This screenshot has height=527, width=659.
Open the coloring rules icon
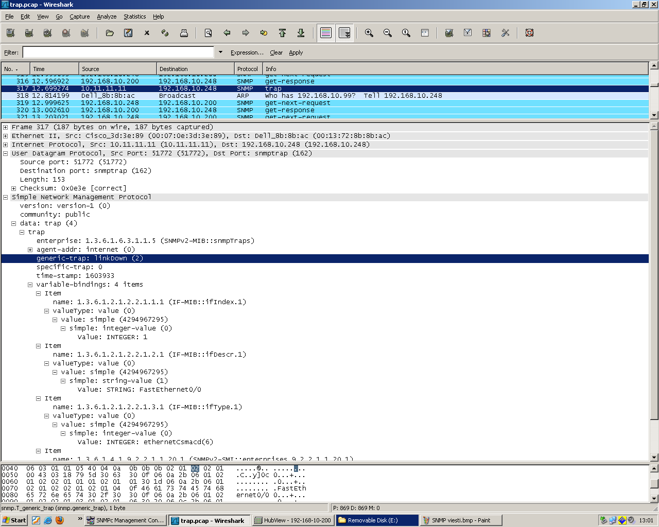coord(487,33)
